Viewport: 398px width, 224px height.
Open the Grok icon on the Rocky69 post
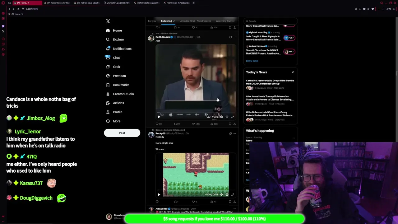coord(230,133)
